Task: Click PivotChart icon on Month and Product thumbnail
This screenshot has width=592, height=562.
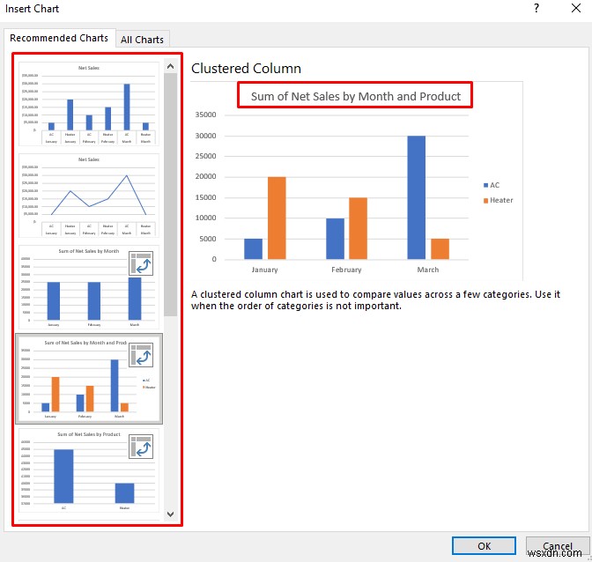Action: point(141,355)
